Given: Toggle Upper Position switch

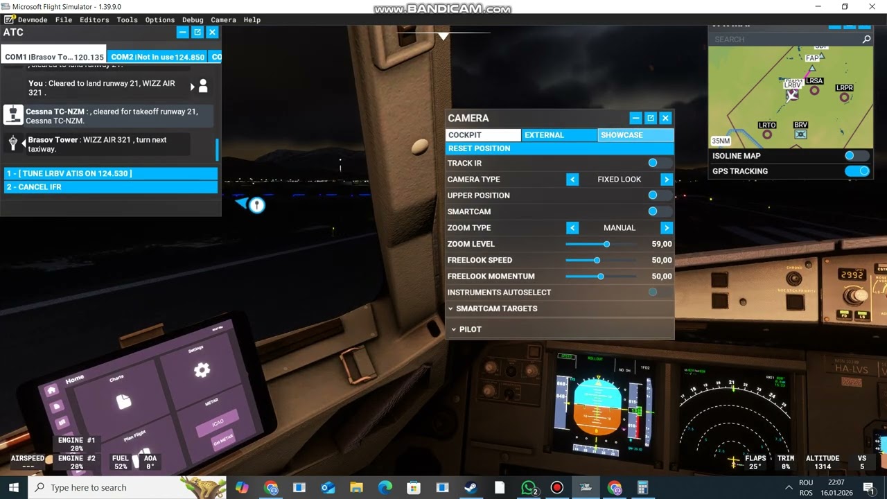Looking at the screenshot, I should 659,195.
